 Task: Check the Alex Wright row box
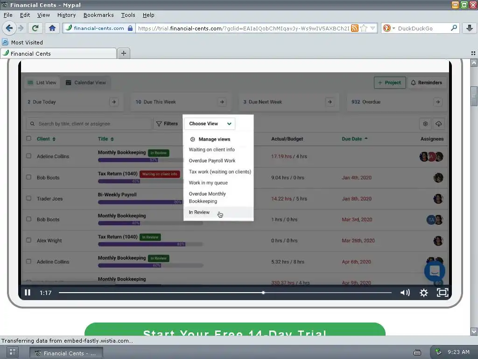[28, 240]
